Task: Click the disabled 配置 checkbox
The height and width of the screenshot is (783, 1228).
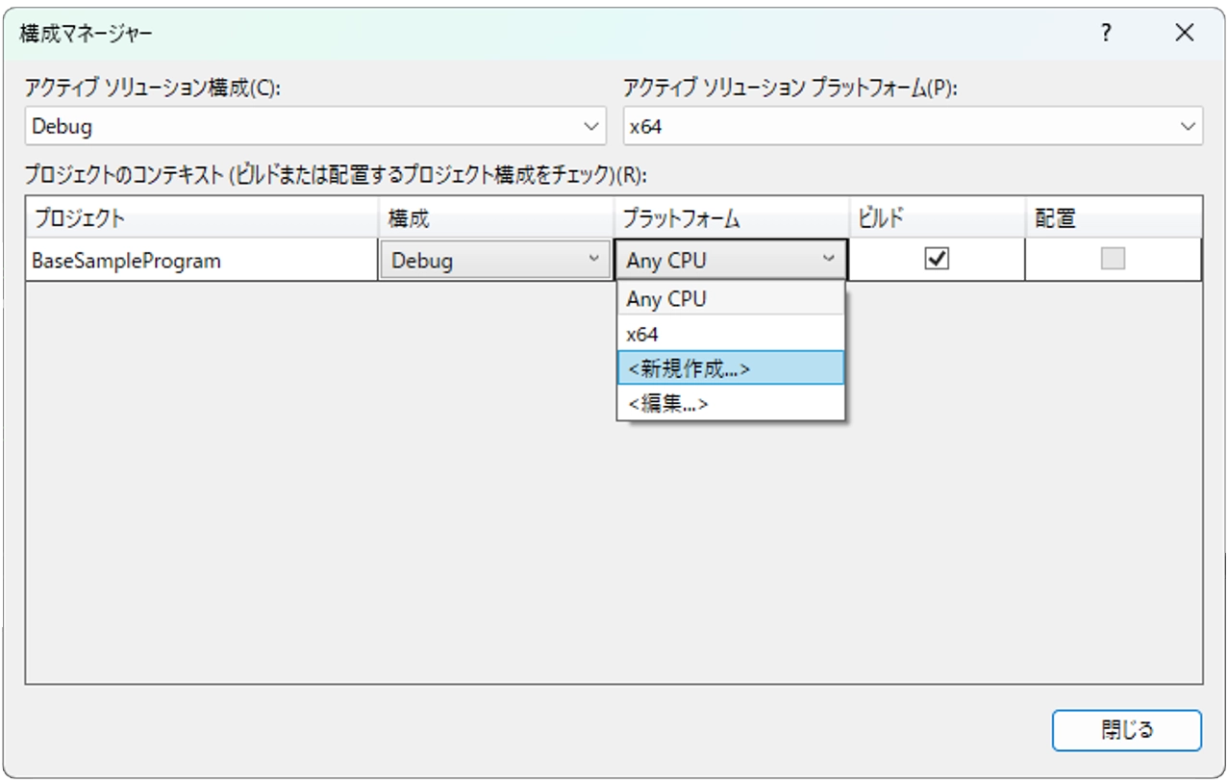Action: (x=1113, y=259)
